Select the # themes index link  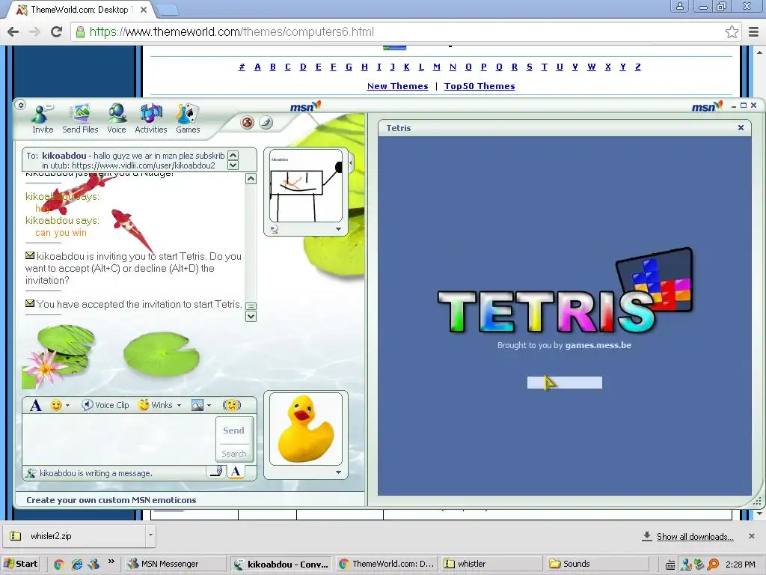click(x=242, y=67)
